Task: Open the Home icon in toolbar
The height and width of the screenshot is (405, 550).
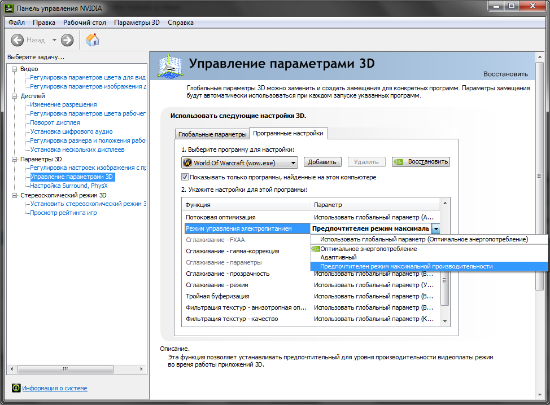Action: 93,39
